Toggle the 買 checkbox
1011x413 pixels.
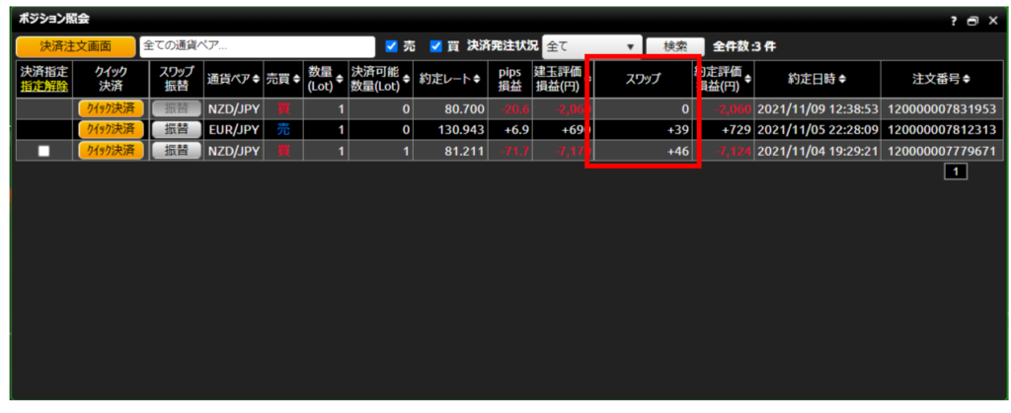(435, 46)
